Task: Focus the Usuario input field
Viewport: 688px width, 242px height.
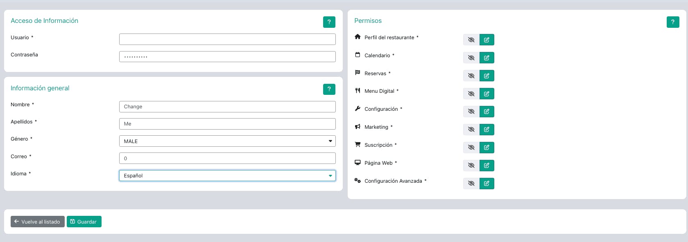Action: (x=227, y=39)
